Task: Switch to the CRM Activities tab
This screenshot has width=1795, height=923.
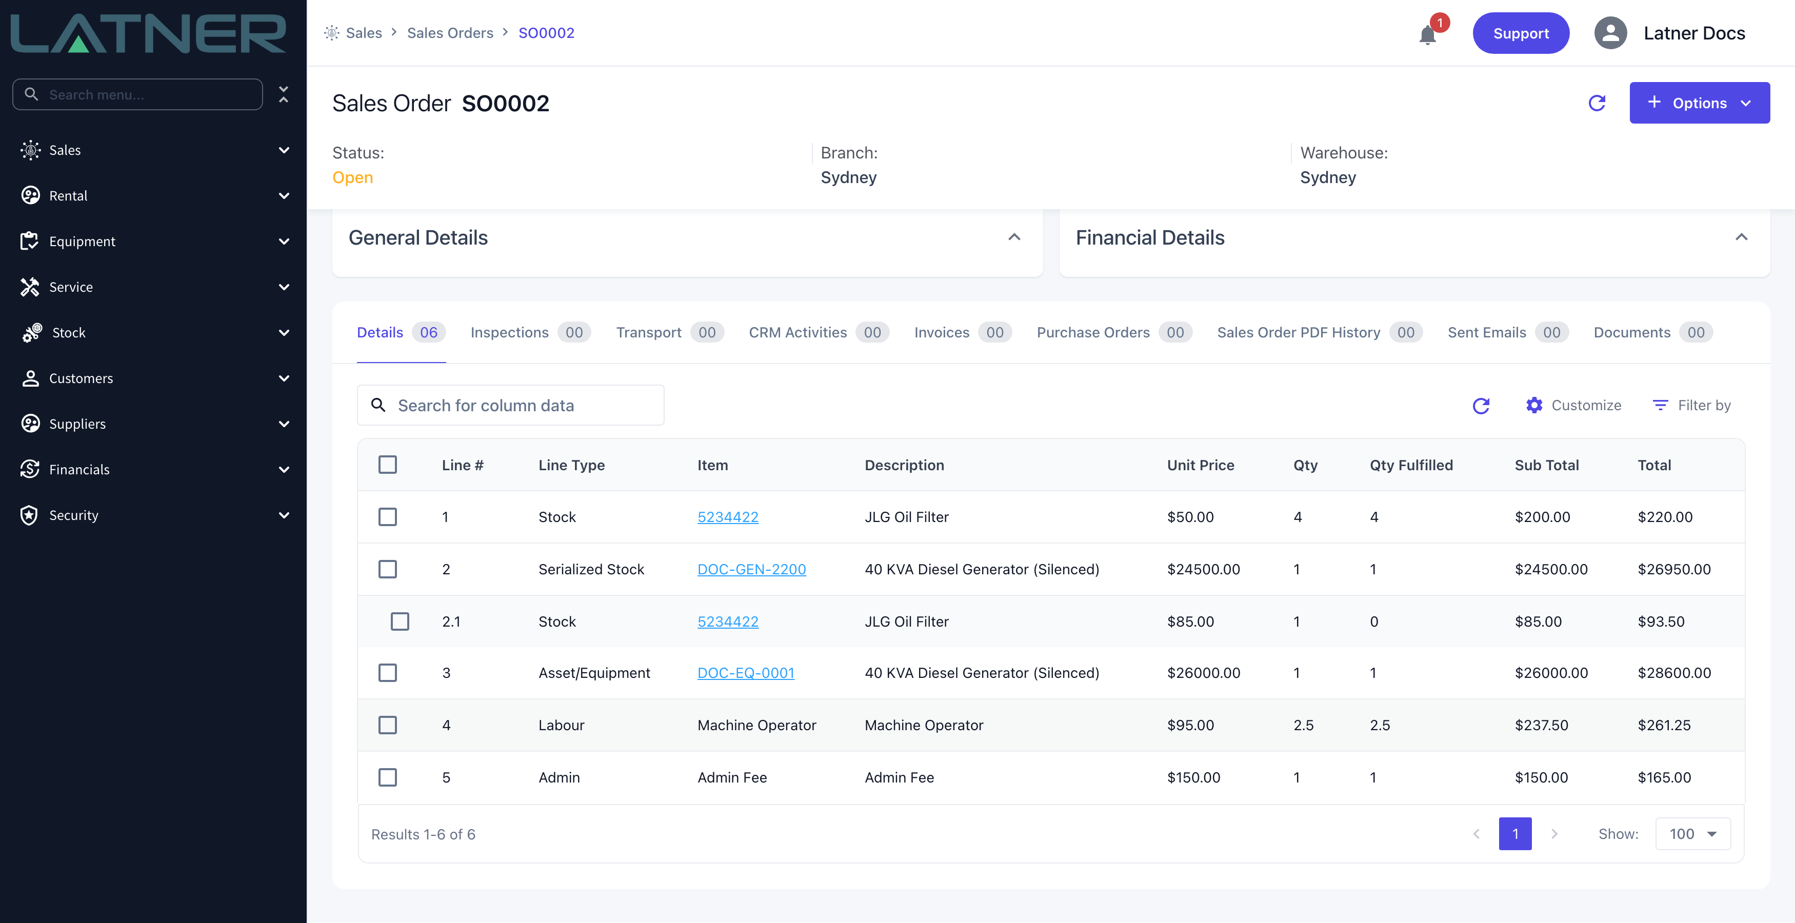Action: [x=819, y=332]
